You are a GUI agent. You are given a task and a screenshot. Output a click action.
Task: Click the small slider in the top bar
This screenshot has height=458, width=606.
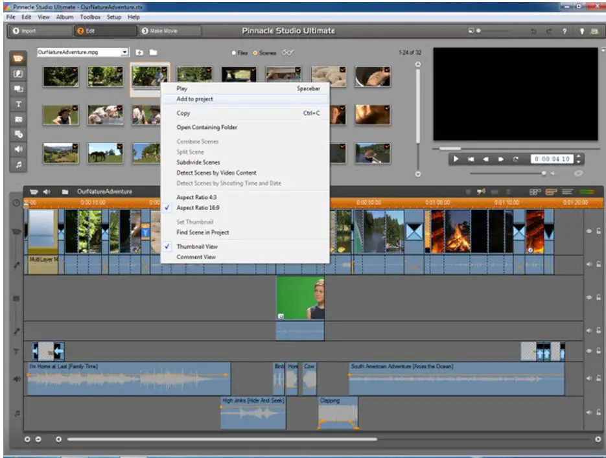tap(494, 31)
